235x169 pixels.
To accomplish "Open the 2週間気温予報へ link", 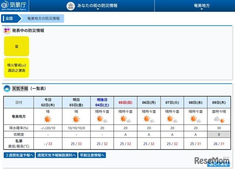I will (19, 155).
